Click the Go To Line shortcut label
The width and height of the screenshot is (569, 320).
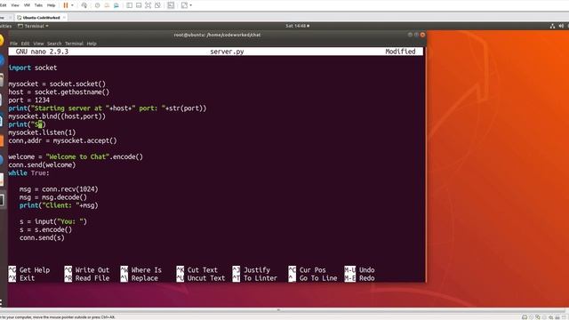pyautogui.click(x=318, y=278)
